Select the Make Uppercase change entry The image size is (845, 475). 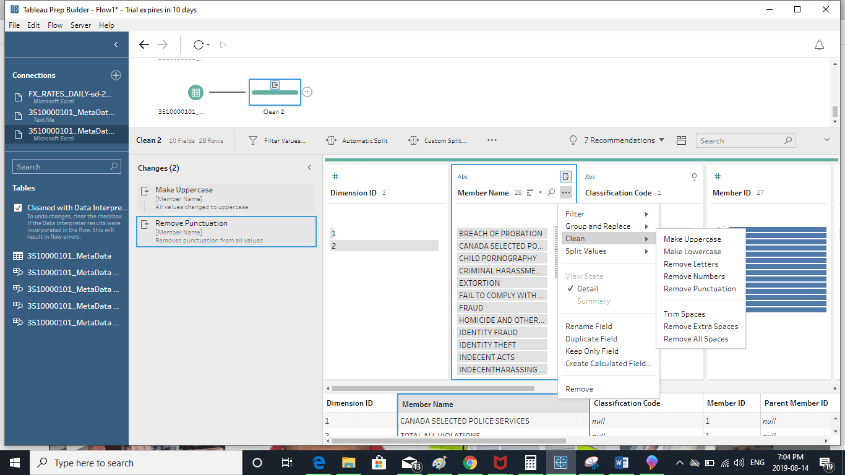[226, 198]
